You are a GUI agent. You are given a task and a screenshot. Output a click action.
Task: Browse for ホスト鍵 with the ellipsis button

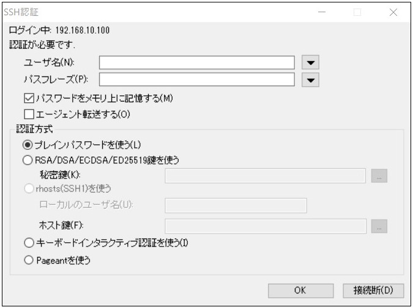379,226
